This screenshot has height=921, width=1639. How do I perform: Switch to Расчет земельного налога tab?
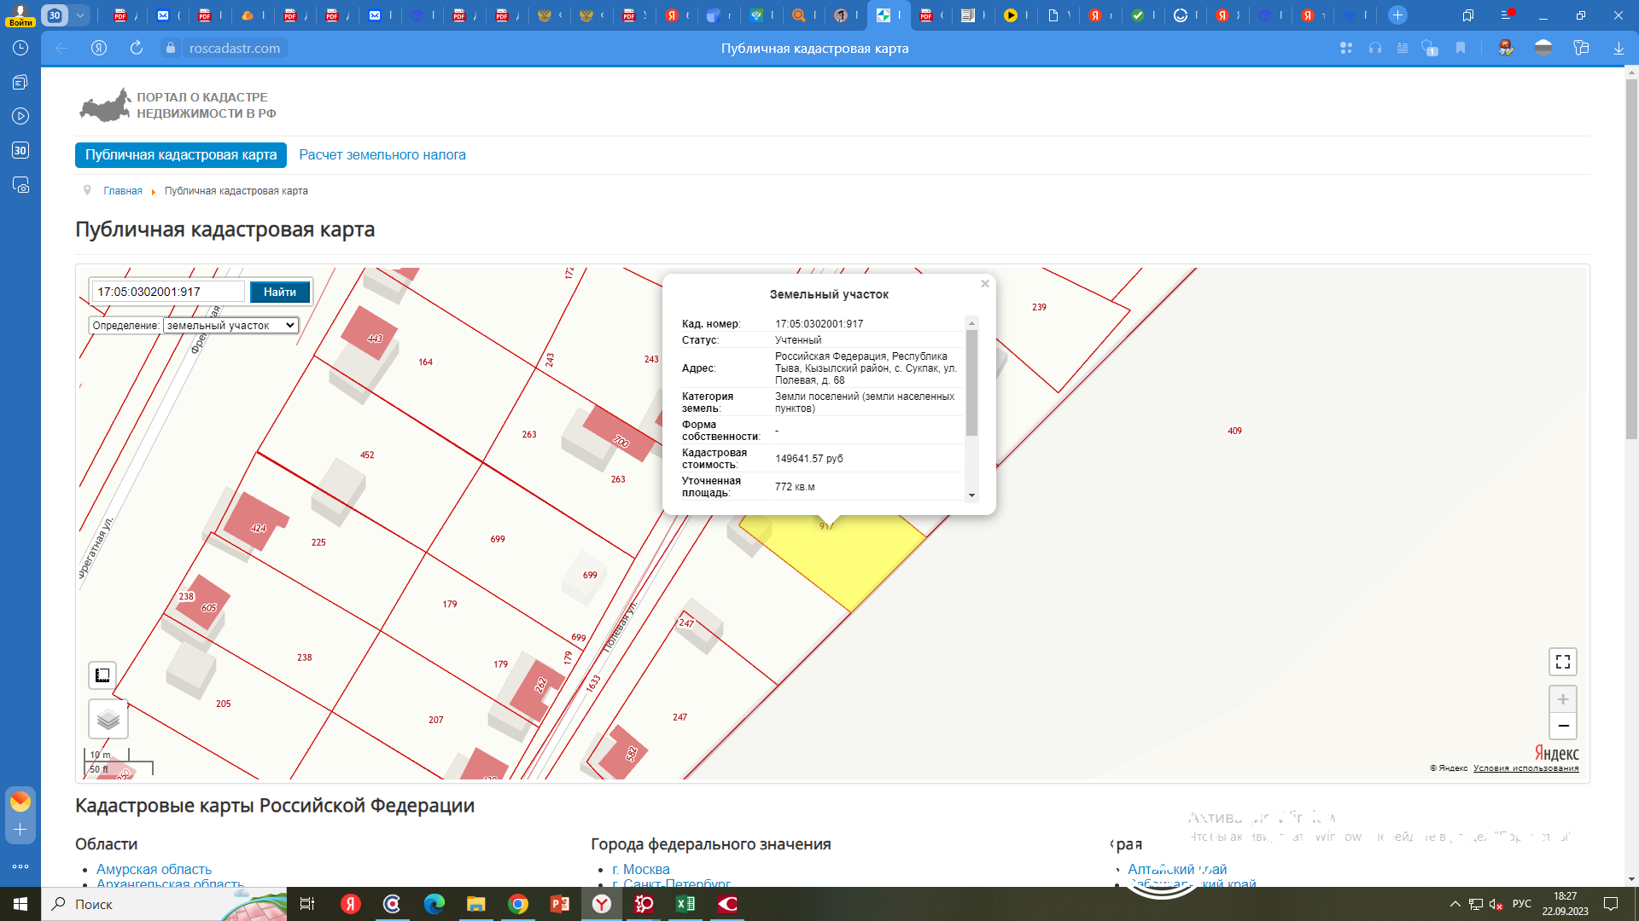[382, 154]
